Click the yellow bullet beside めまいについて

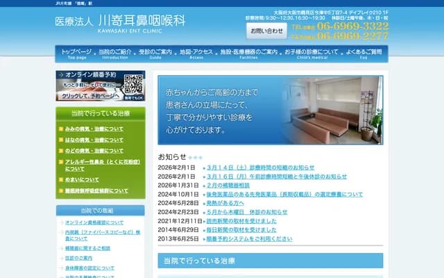coord(60,179)
